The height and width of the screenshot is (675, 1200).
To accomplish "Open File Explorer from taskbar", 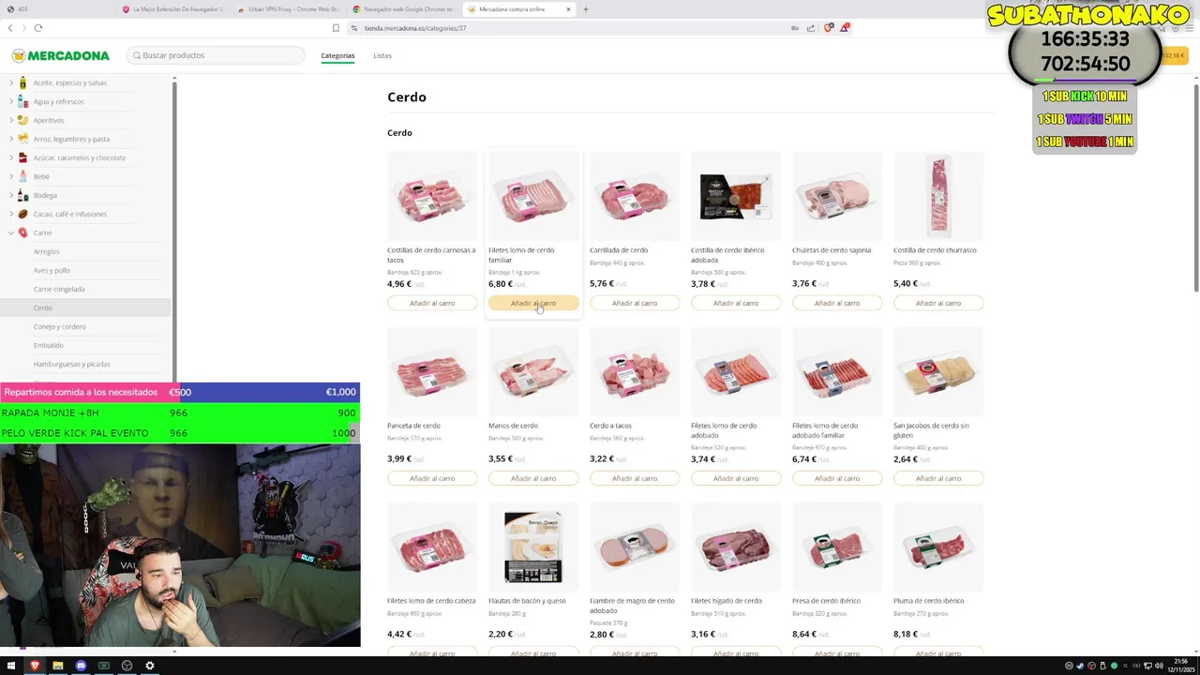I will click(x=57, y=666).
